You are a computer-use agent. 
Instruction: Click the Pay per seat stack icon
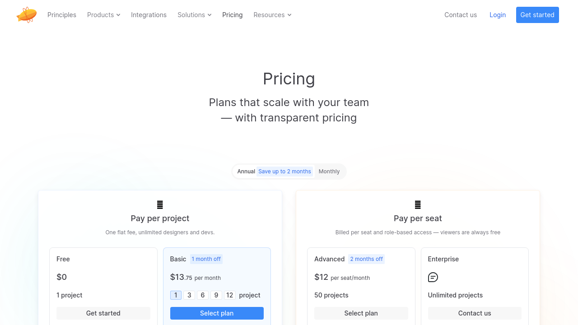tap(418, 205)
